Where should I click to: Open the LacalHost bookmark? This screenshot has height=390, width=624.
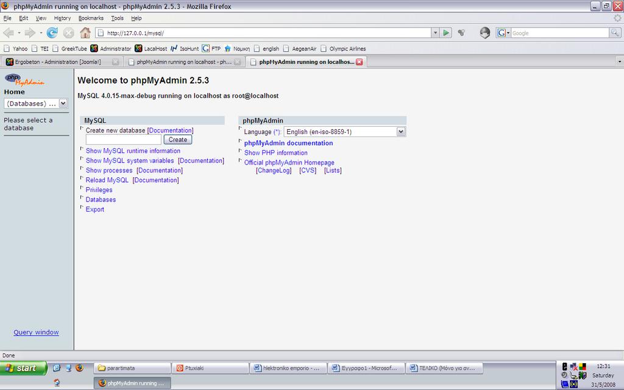pyautogui.click(x=151, y=49)
